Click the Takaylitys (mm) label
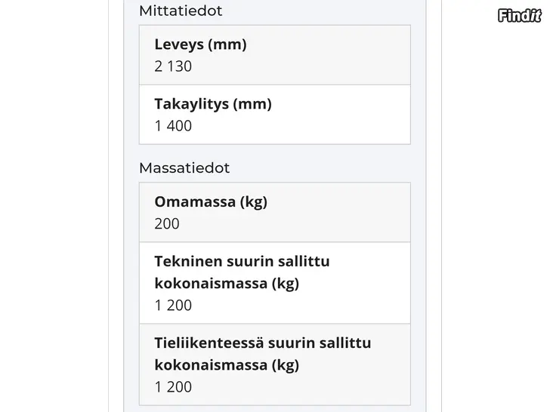 (x=213, y=104)
